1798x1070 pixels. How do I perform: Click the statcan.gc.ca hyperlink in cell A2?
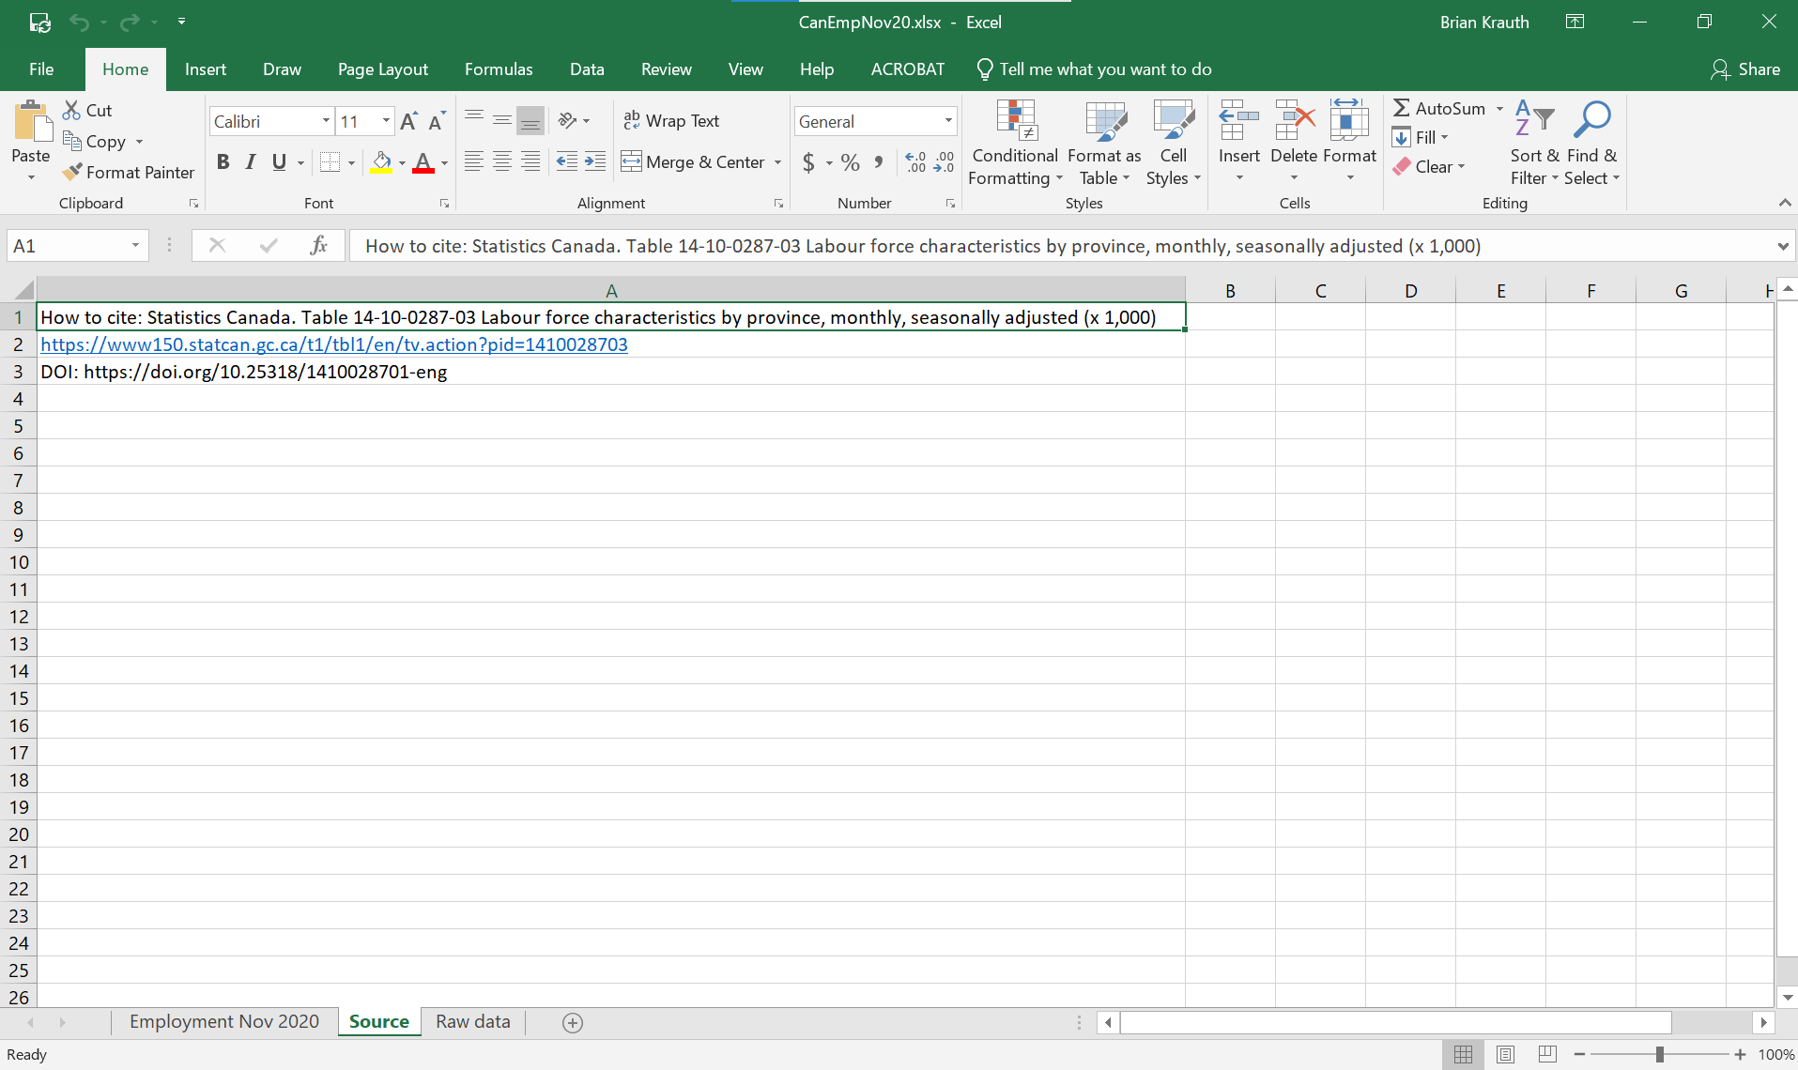(333, 344)
